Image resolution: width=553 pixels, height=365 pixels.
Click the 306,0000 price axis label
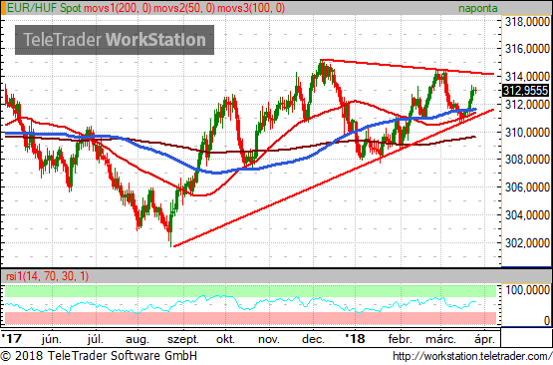527,187
